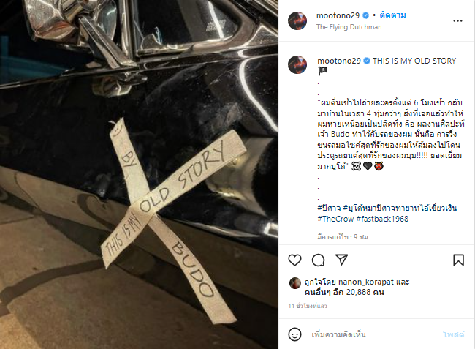Like the post with heart icon
The image size is (475, 349).
tap(294, 260)
